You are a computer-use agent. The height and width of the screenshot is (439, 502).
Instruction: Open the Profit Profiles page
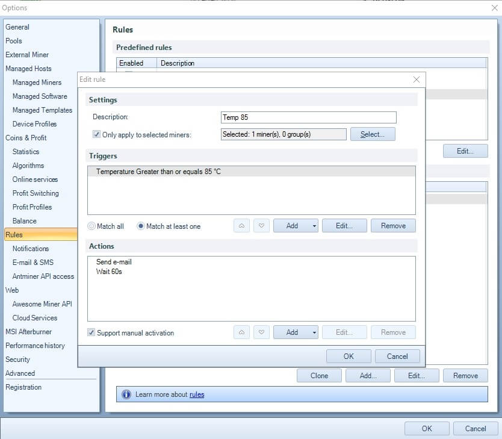coord(32,207)
